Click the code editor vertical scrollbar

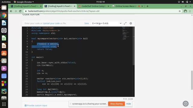click(x=134, y=46)
